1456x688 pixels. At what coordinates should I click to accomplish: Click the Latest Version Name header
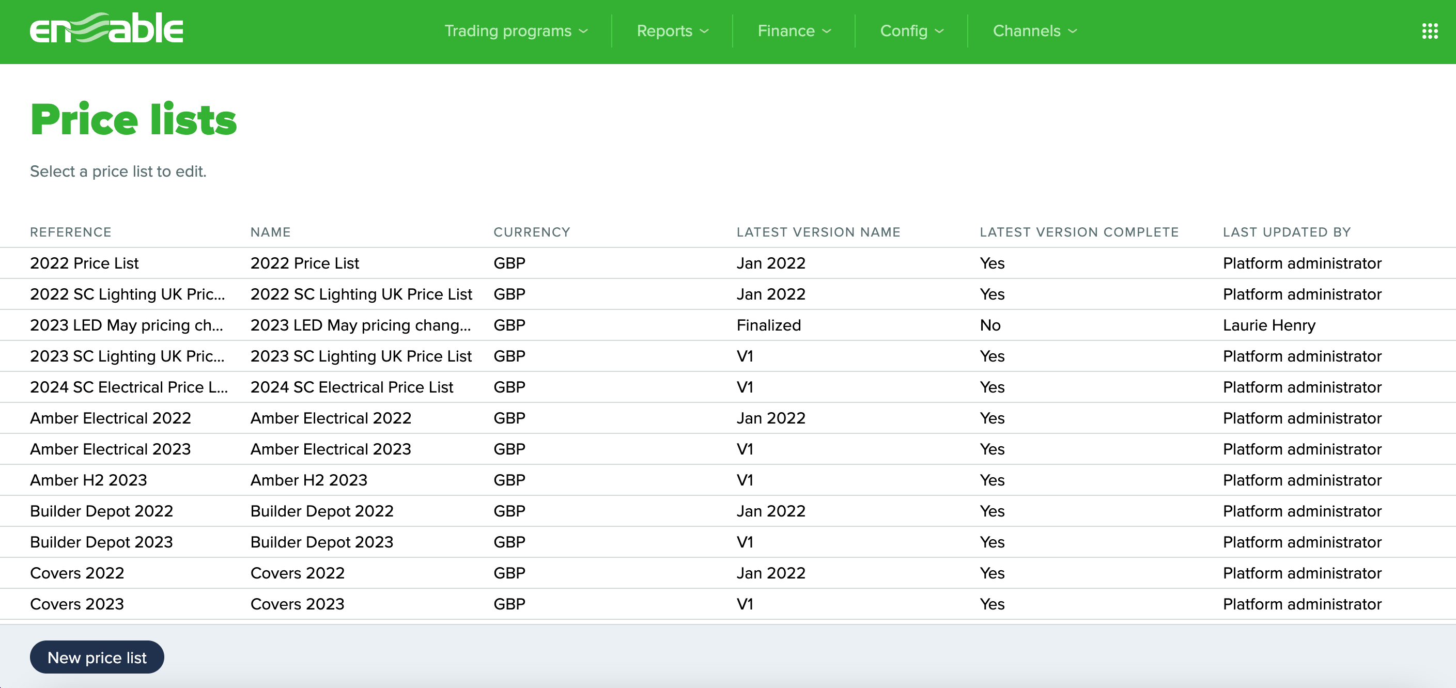pyautogui.click(x=818, y=232)
